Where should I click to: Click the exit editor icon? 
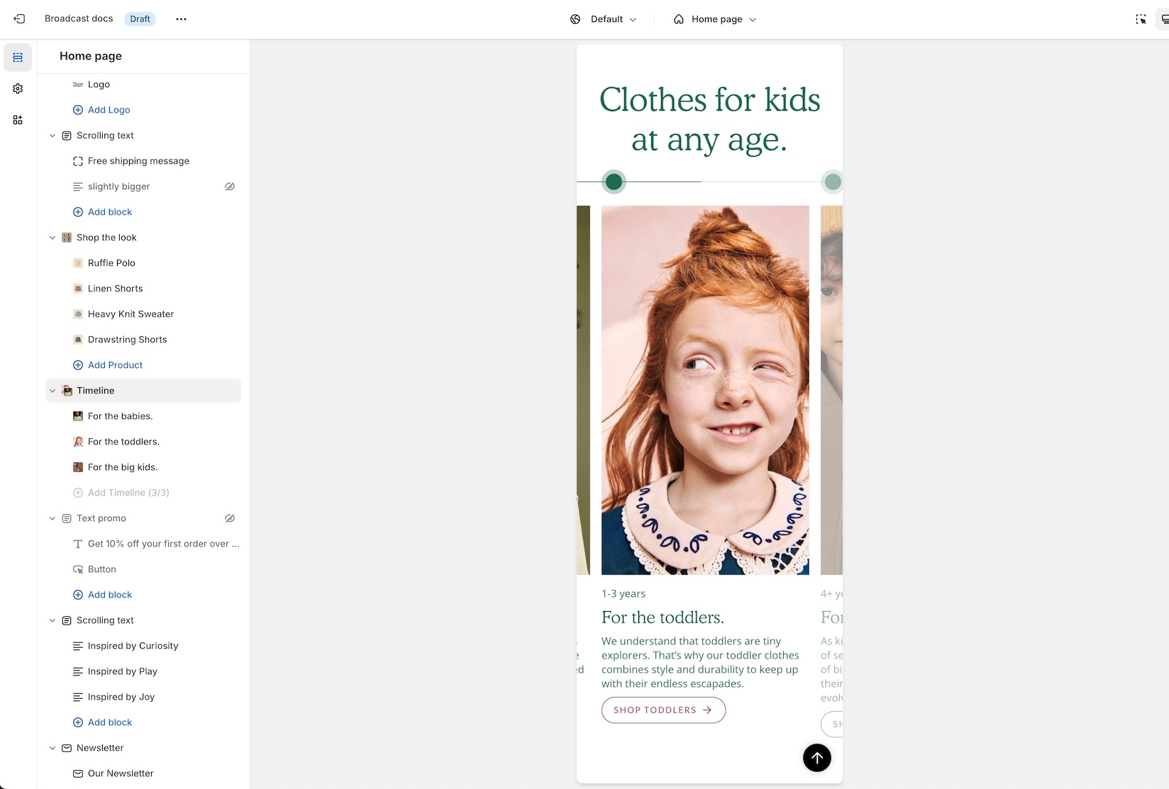coord(19,19)
